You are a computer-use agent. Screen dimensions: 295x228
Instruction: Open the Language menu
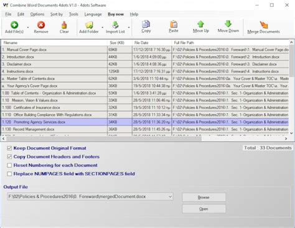point(93,14)
